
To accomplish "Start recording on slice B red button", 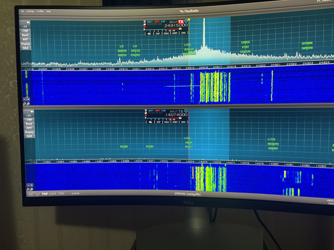I will coord(146,115).
